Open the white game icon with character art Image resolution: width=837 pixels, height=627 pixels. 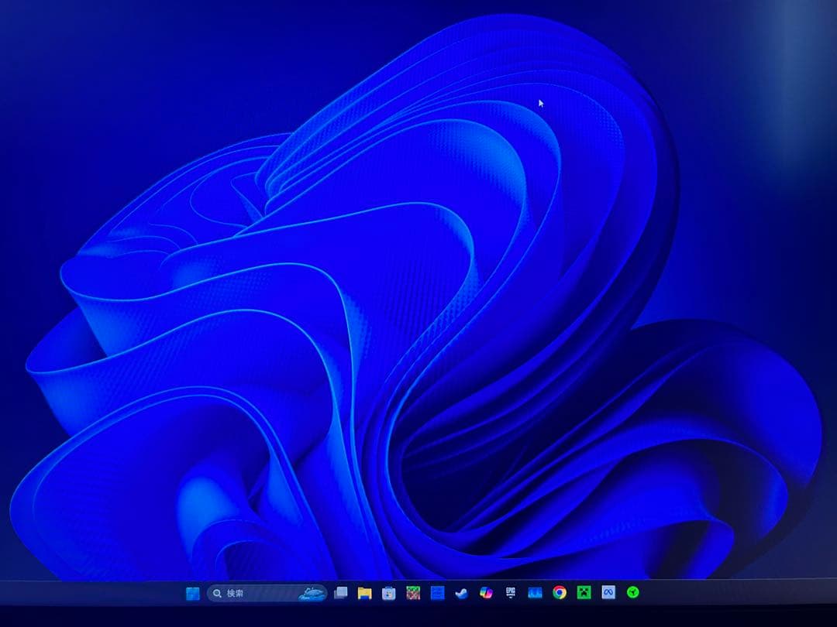pyautogui.click(x=387, y=592)
